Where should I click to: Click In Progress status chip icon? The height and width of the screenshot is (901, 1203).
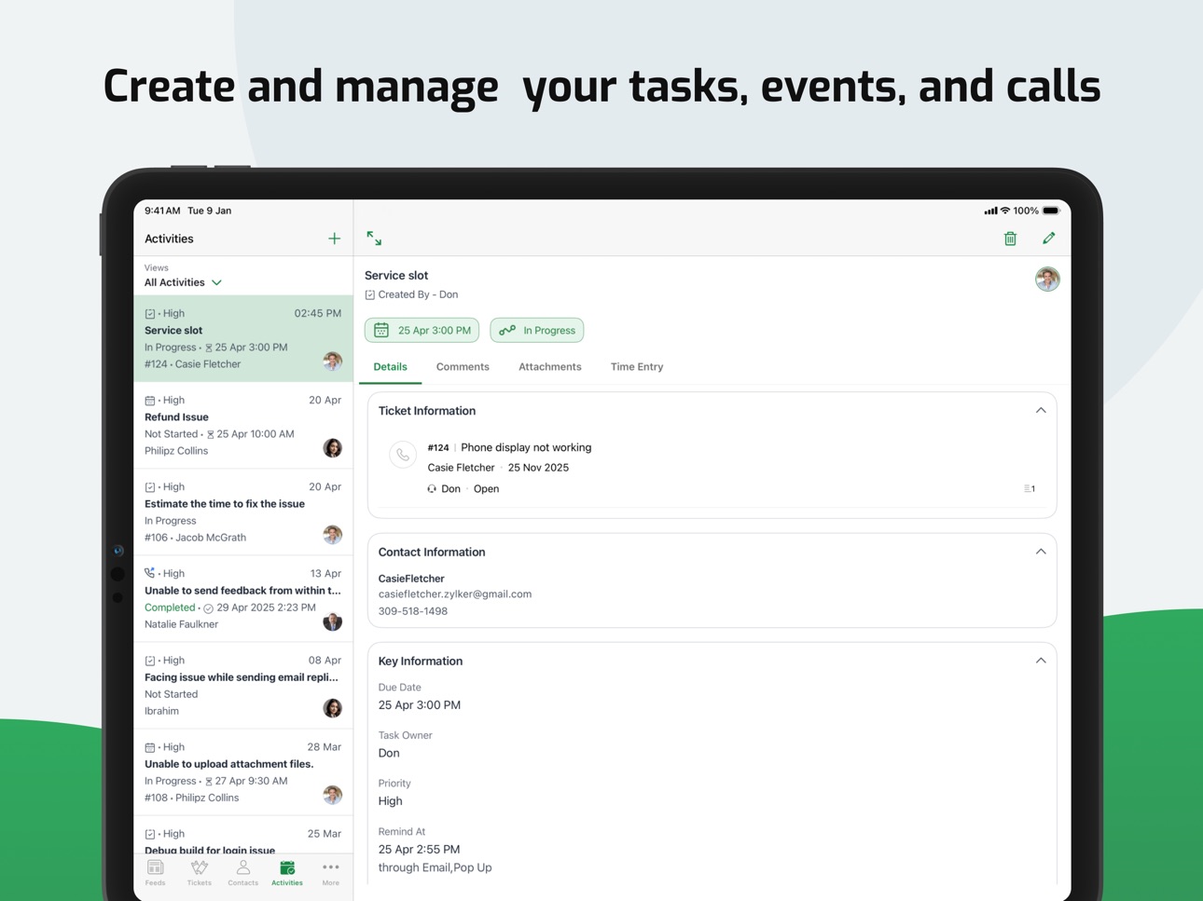[507, 330]
